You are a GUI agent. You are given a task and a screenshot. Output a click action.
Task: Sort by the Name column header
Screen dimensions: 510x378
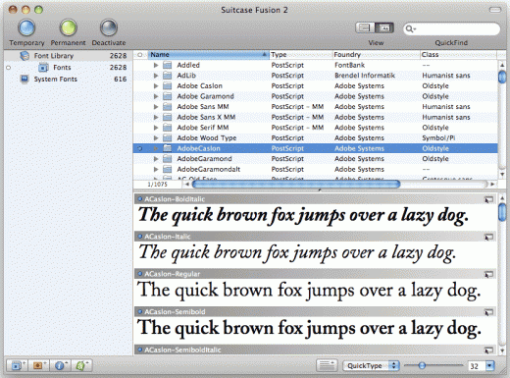pyautogui.click(x=208, y=55)
